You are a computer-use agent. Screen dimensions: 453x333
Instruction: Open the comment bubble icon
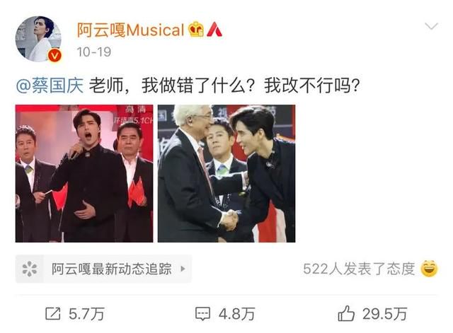point(202,314)
